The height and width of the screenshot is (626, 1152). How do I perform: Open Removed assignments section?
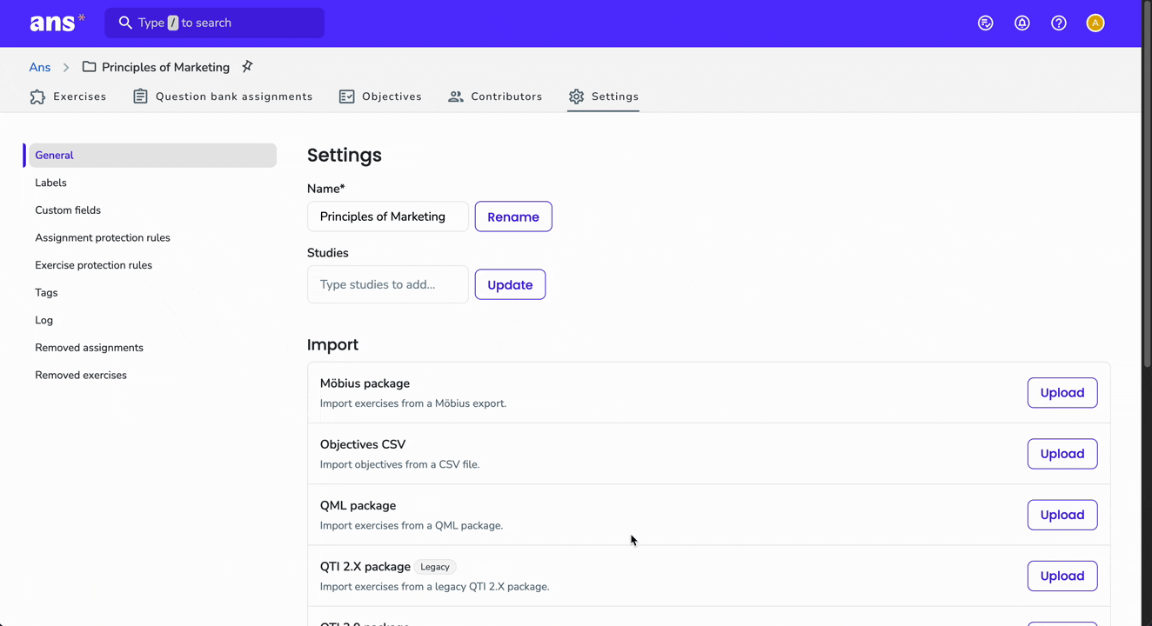(x=89, y=348)
